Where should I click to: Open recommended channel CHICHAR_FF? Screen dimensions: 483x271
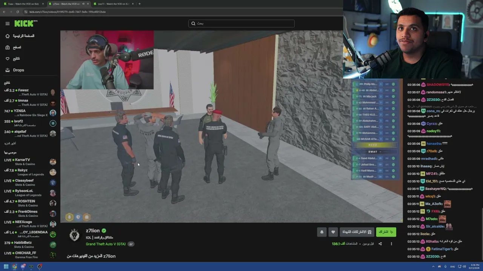pyautogui.click(x=30, y=255)
